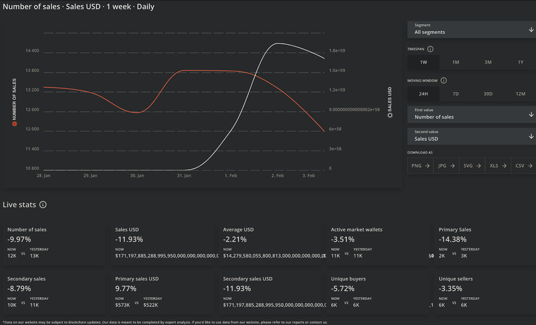Image resolution: width=536 pixels, height=325 pixels.
Task: Select the 30D moving window
Action: pyautogui.click(x=488, y=94)
